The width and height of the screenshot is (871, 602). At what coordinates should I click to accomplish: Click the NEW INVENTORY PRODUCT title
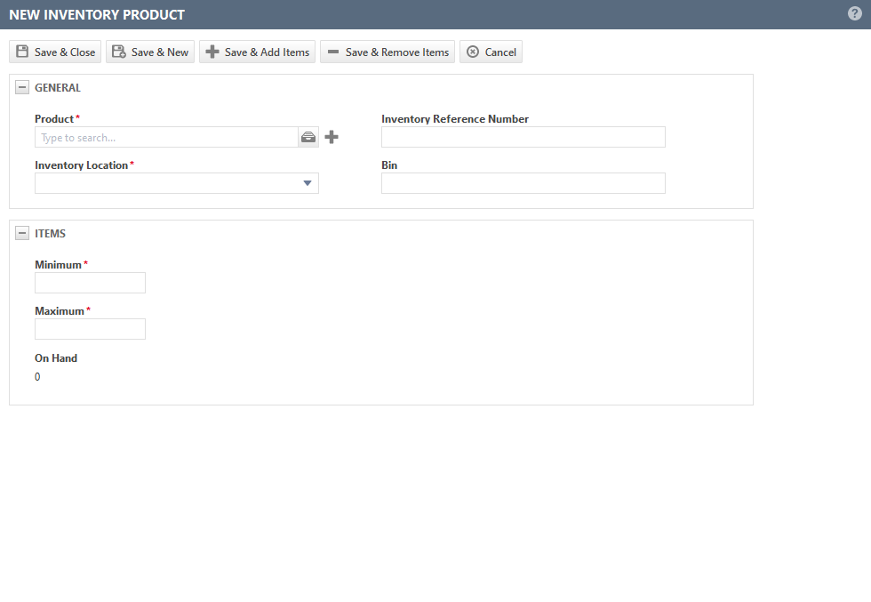point(97,15)
